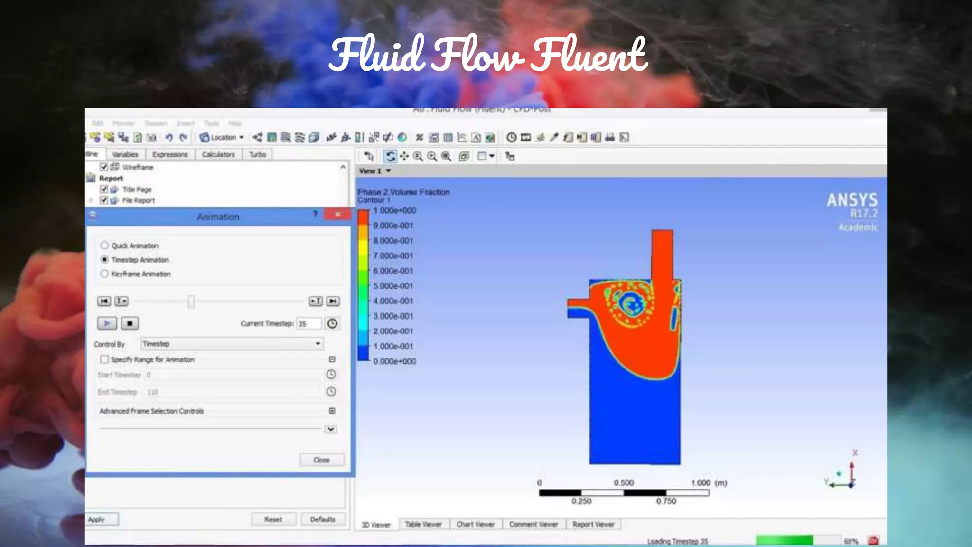Open the Chart Viewer tab
972x547 pixels.
[476, 524]
